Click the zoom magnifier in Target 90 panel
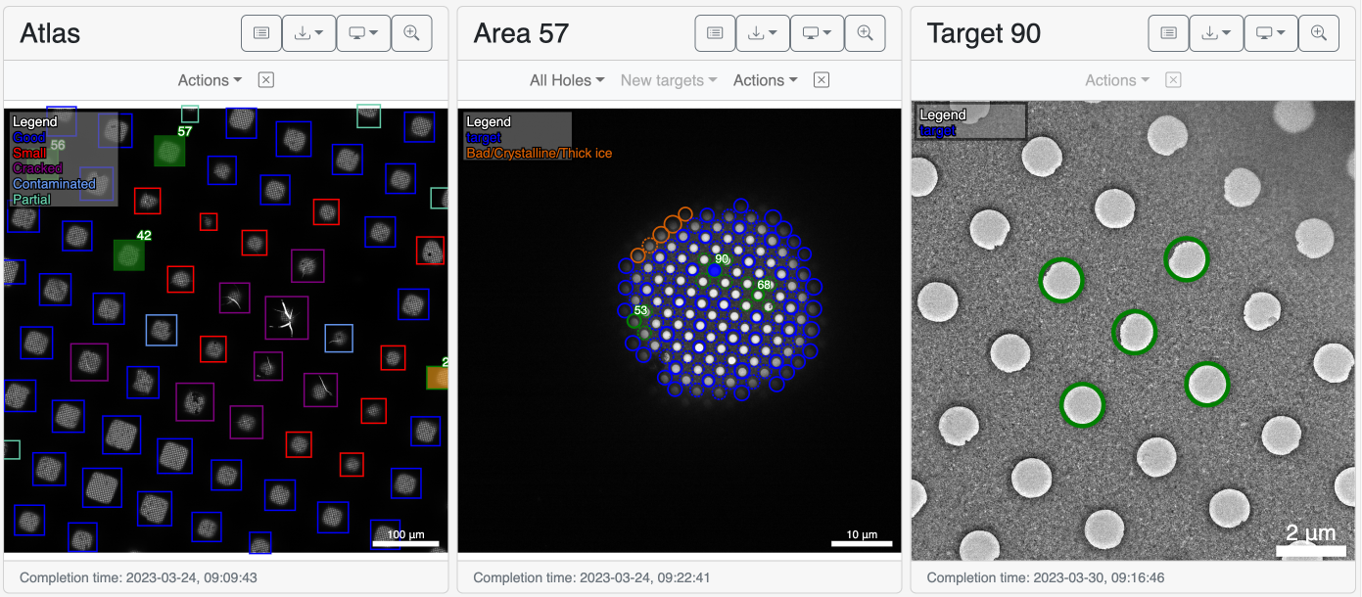 coord(1318,33)
